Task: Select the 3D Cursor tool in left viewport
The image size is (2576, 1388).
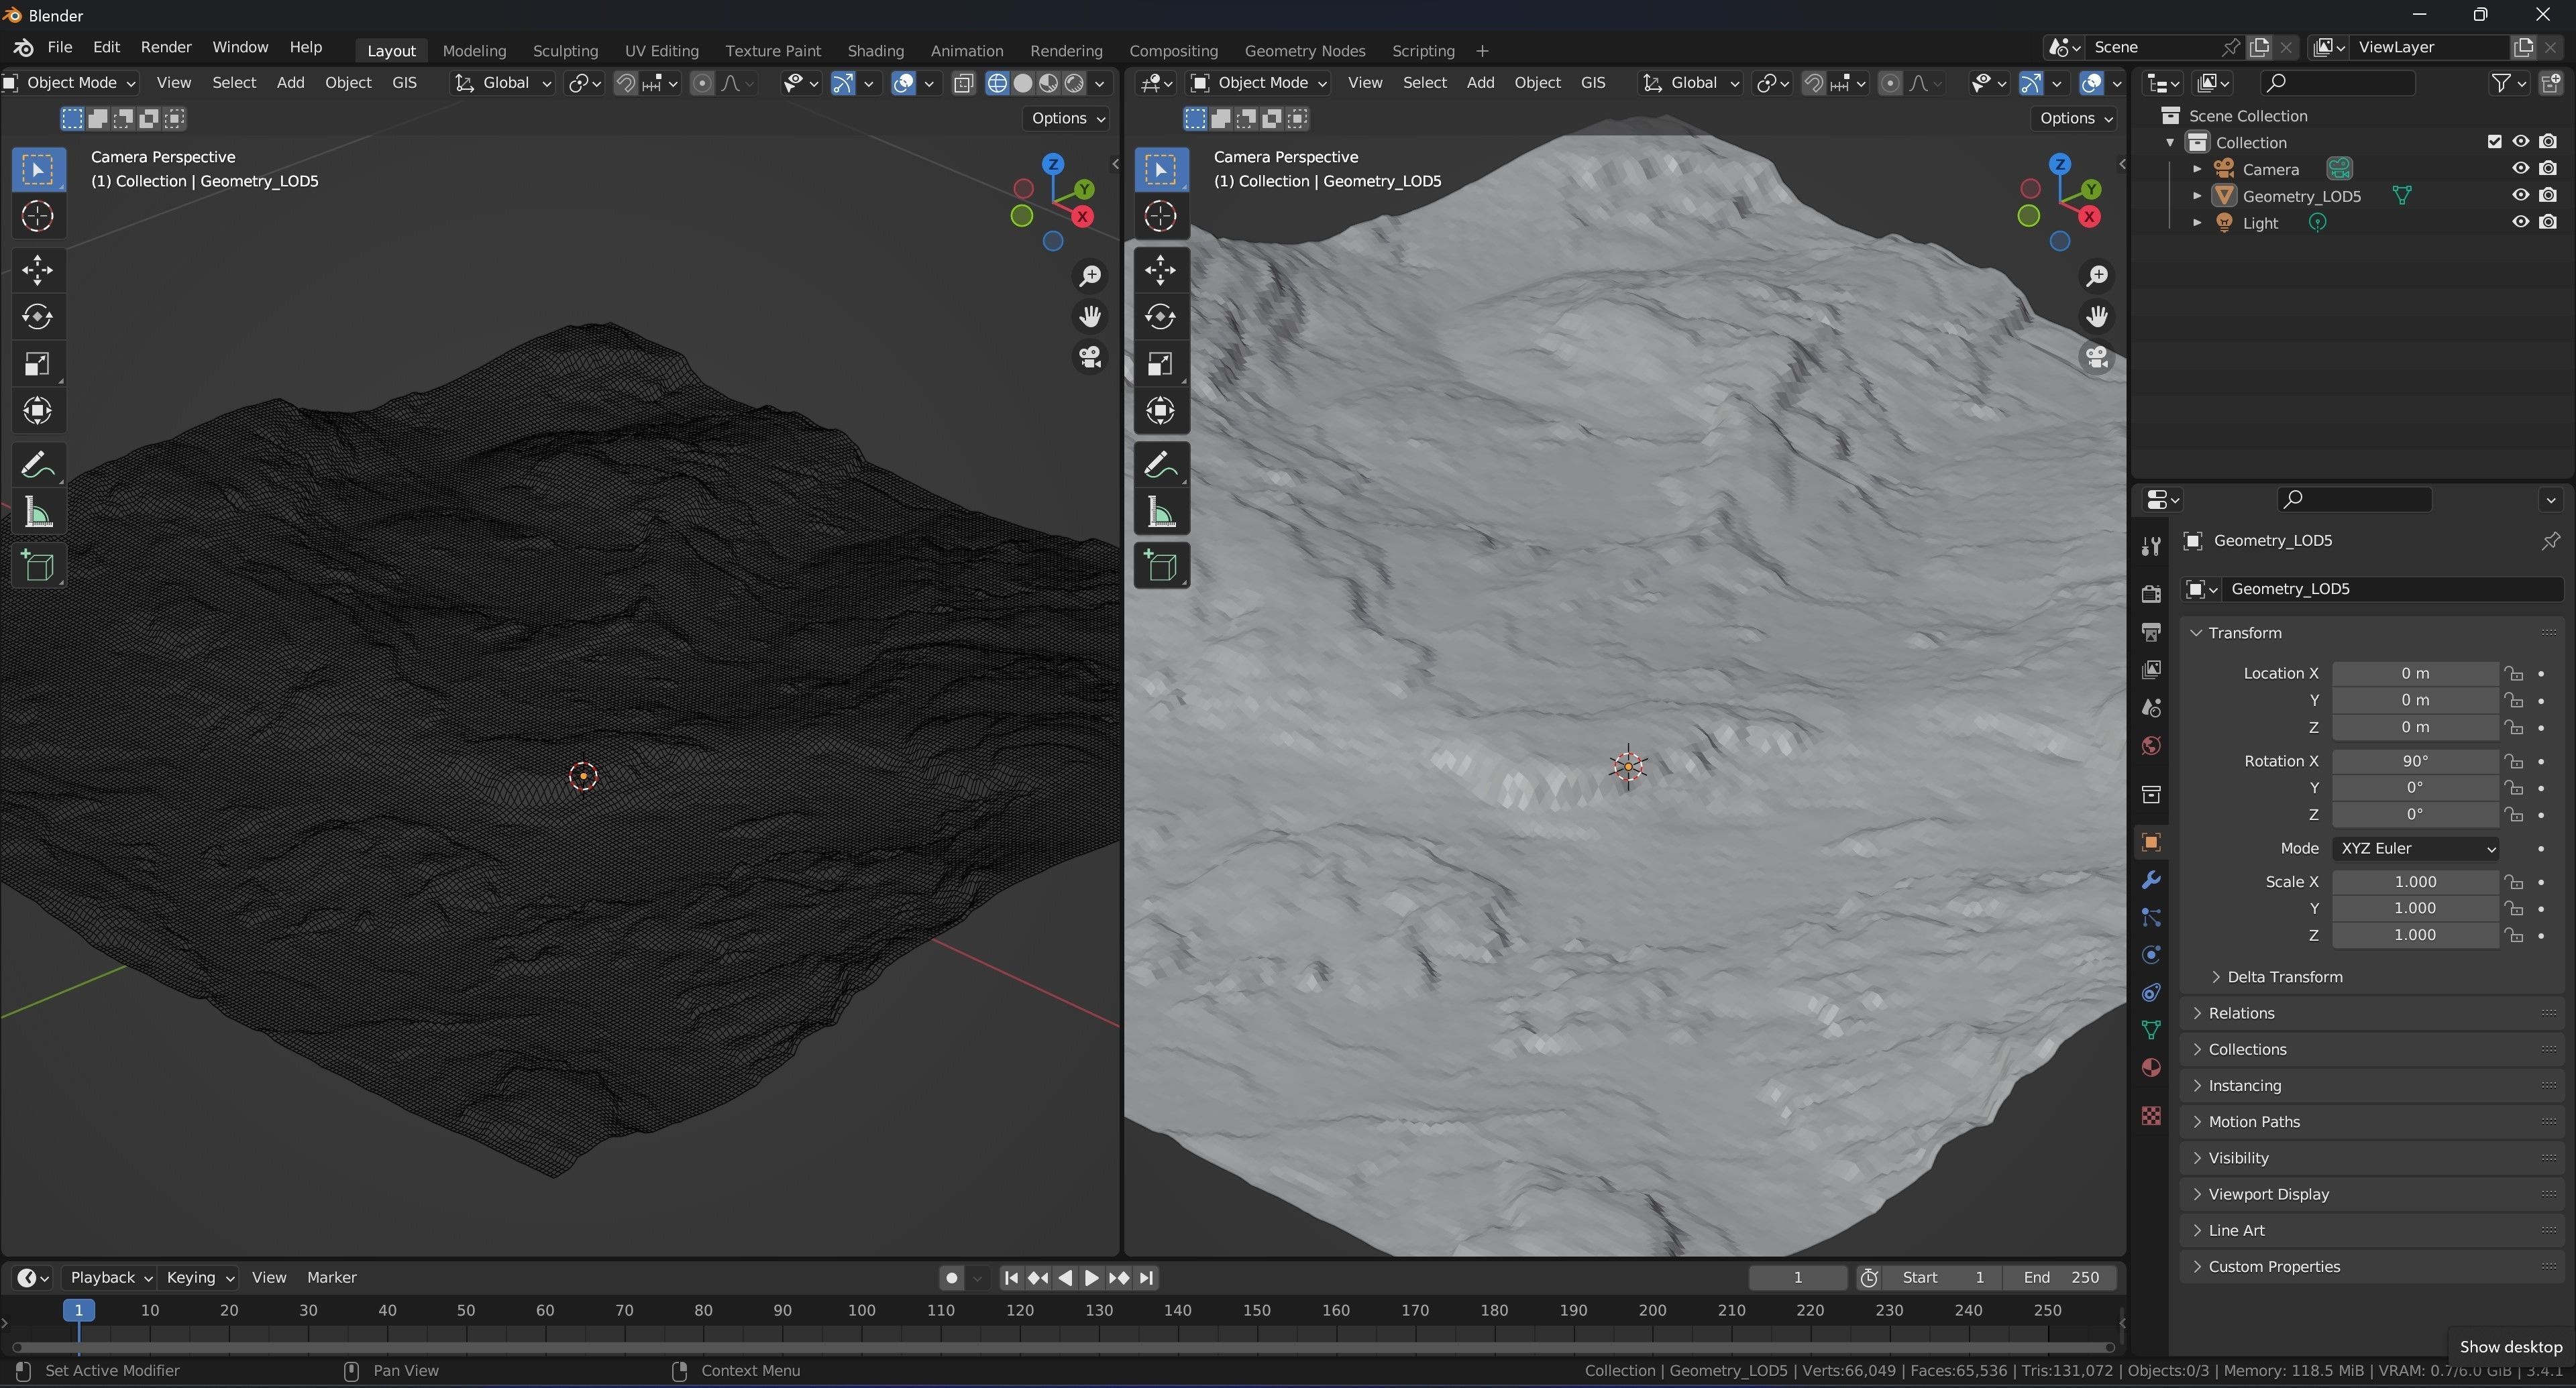Action: [x=37, y=216]
